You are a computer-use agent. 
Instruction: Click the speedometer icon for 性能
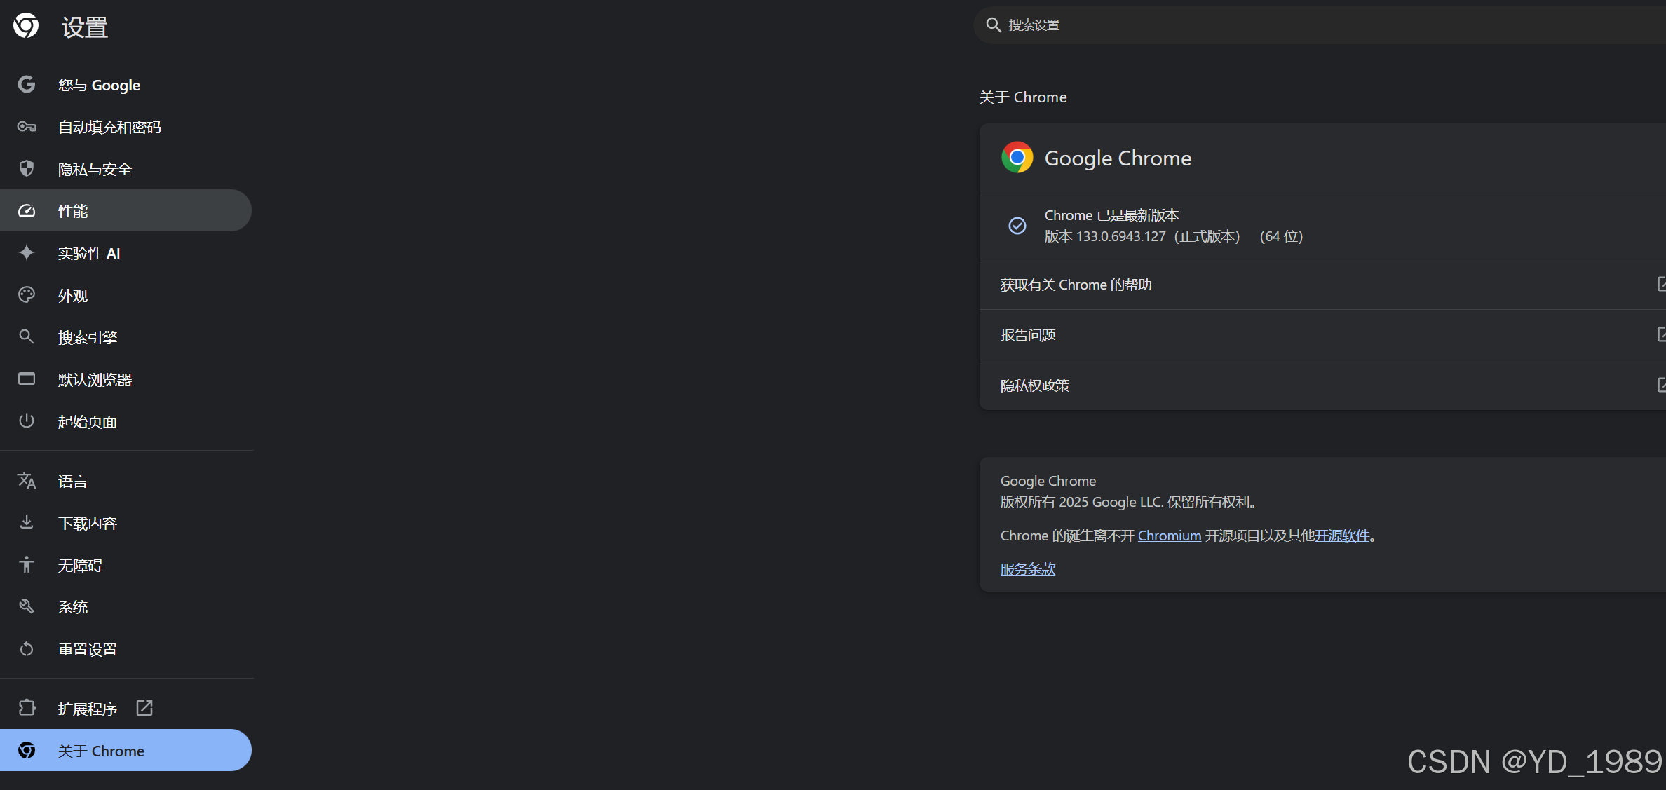[27, 210]
